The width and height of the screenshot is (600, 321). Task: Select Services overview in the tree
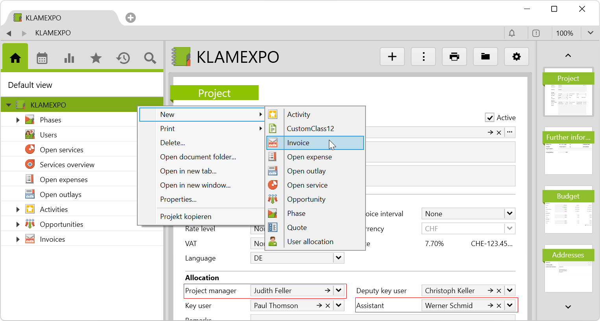pyautogui.click(x=67, y=165)
